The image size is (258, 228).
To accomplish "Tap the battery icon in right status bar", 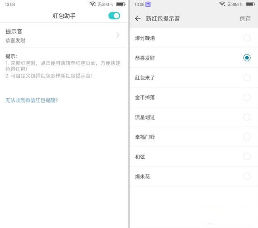I will (x=250, y=4).
